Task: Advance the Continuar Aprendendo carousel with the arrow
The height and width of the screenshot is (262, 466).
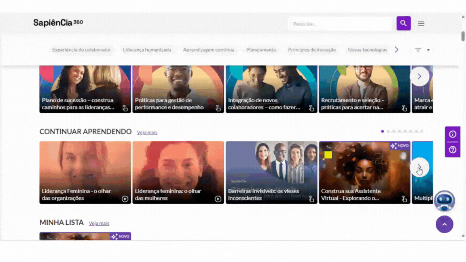Action: pyautogui.click(x=419, y=167)
